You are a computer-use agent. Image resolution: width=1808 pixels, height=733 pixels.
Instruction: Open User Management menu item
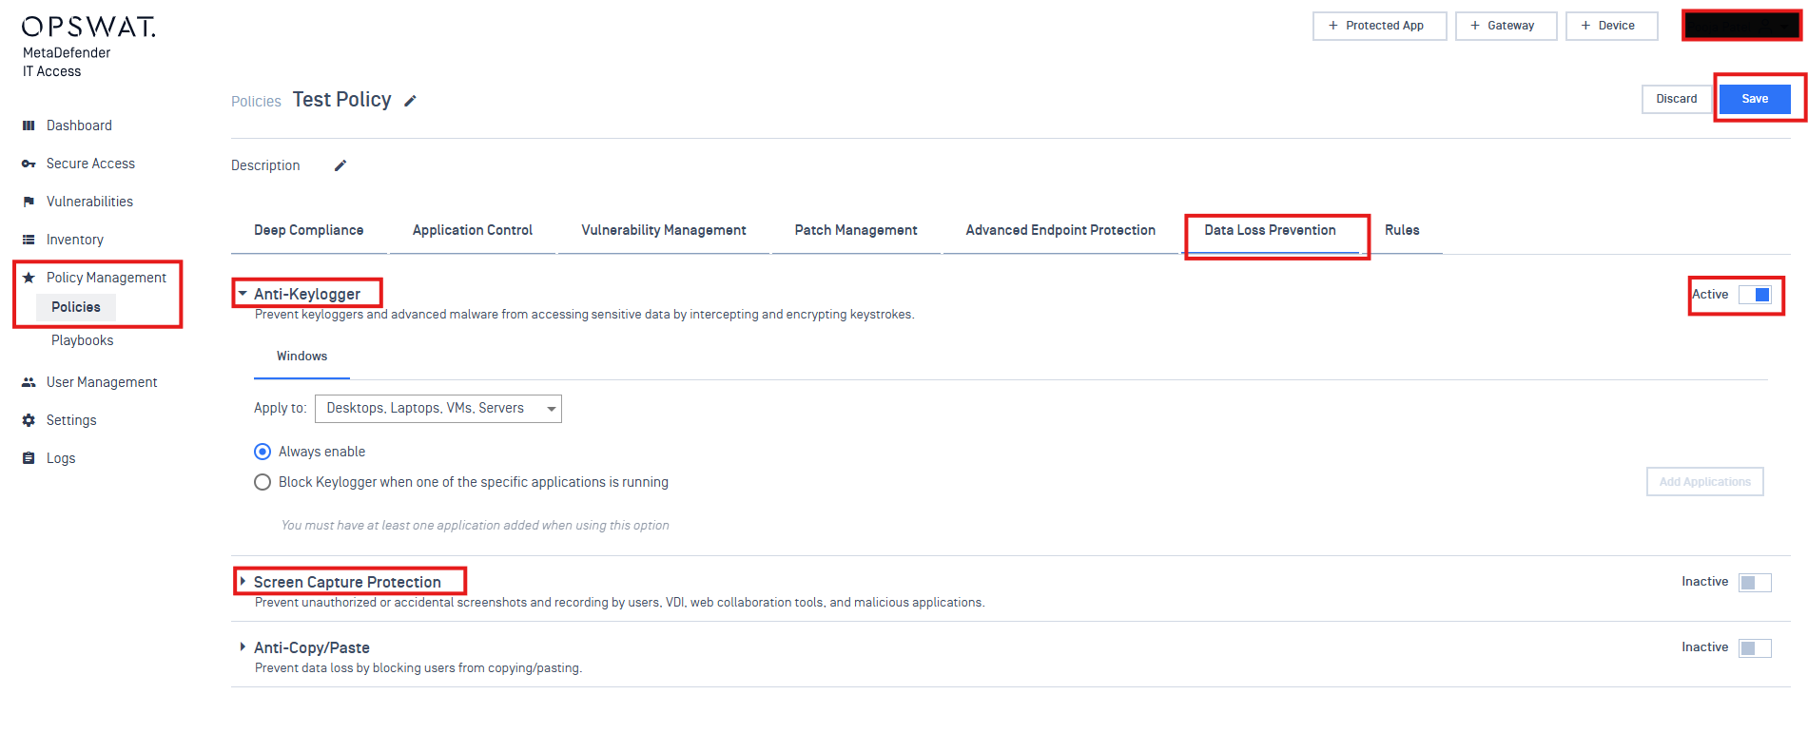pos(102,382)
